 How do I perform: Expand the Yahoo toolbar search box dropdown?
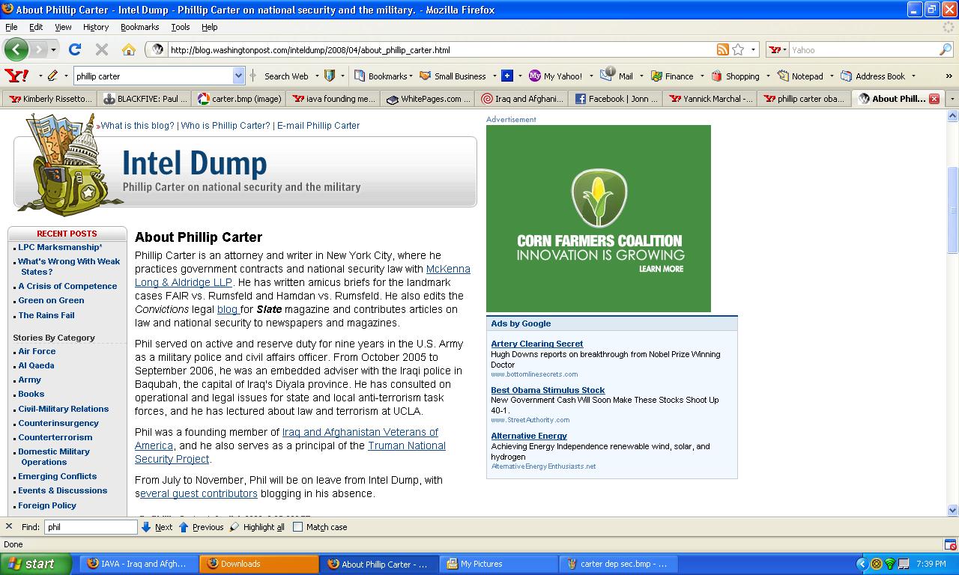click(x=238, y=76)
